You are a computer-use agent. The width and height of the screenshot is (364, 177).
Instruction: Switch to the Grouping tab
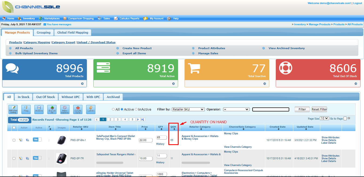coord(44,32)
